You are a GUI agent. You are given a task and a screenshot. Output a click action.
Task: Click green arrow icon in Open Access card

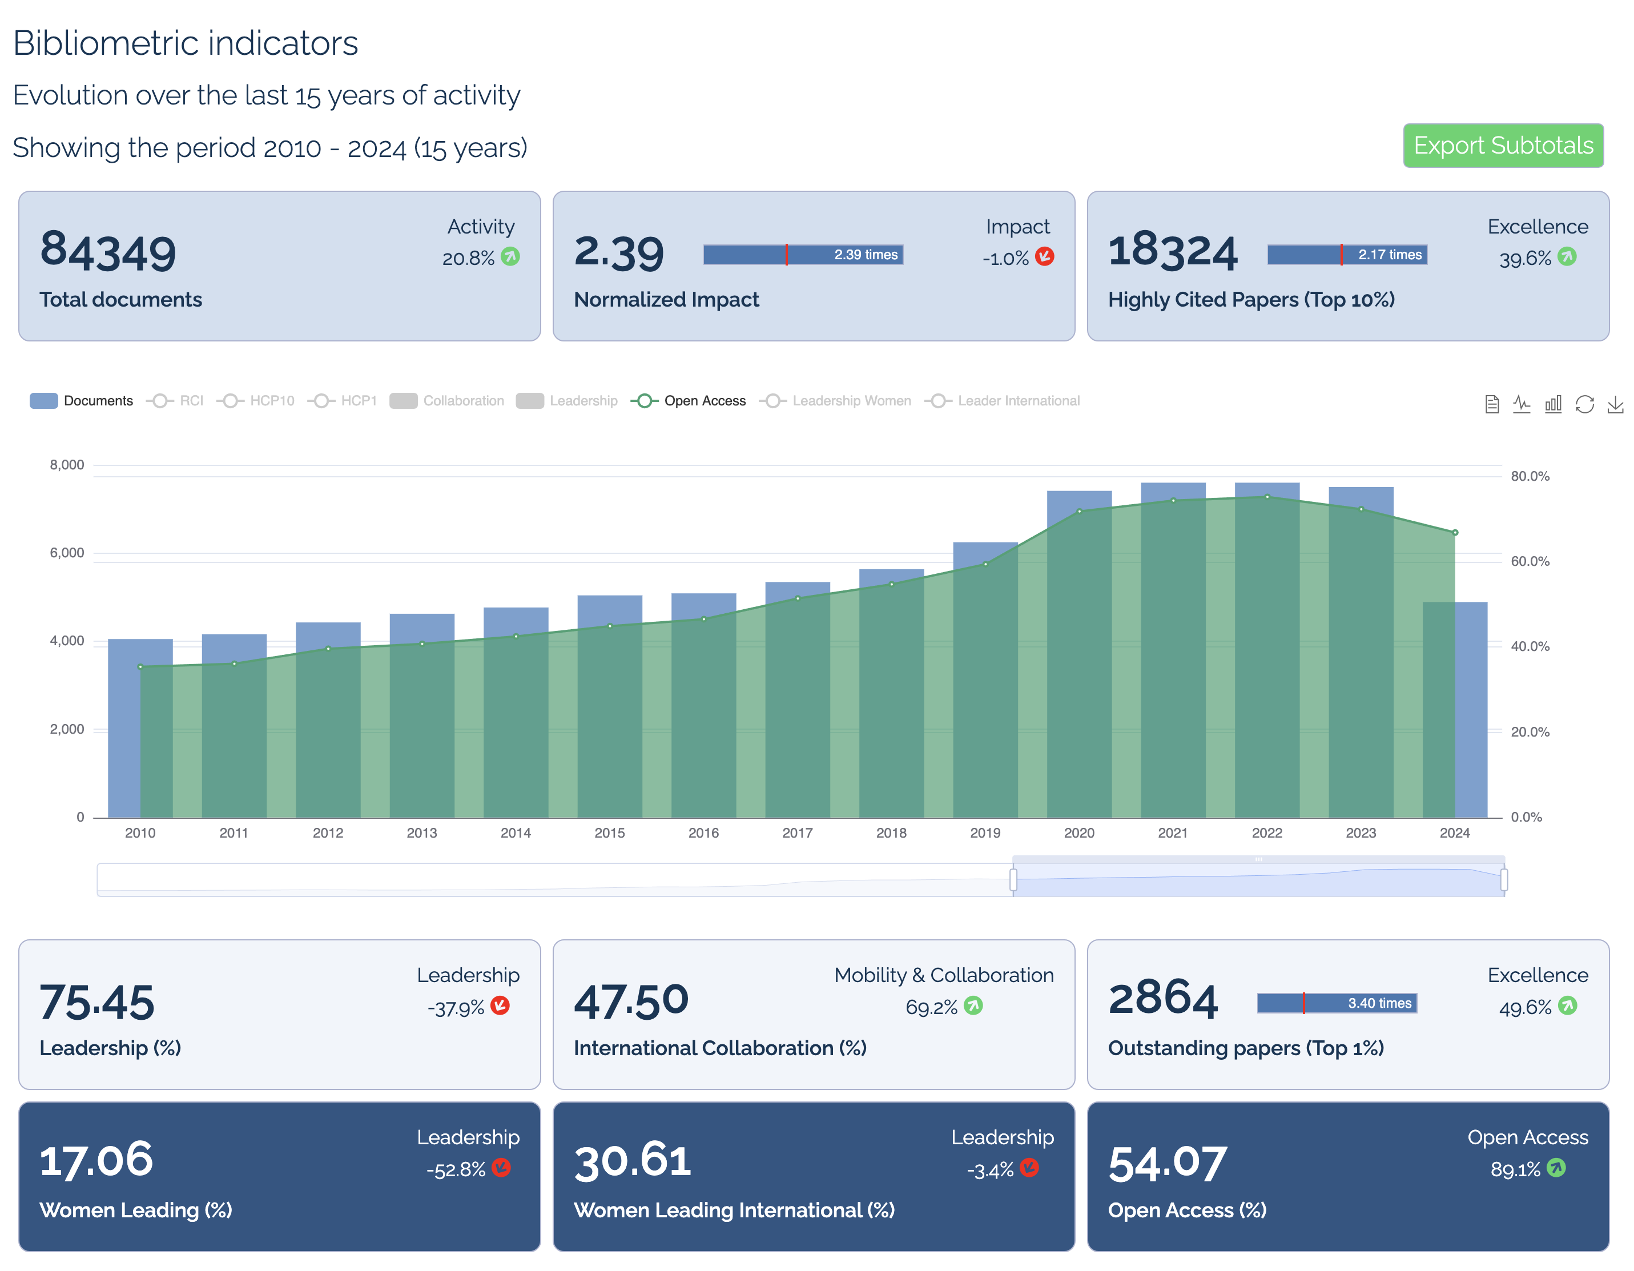pyautogui.click(x=1556, y=1168)
